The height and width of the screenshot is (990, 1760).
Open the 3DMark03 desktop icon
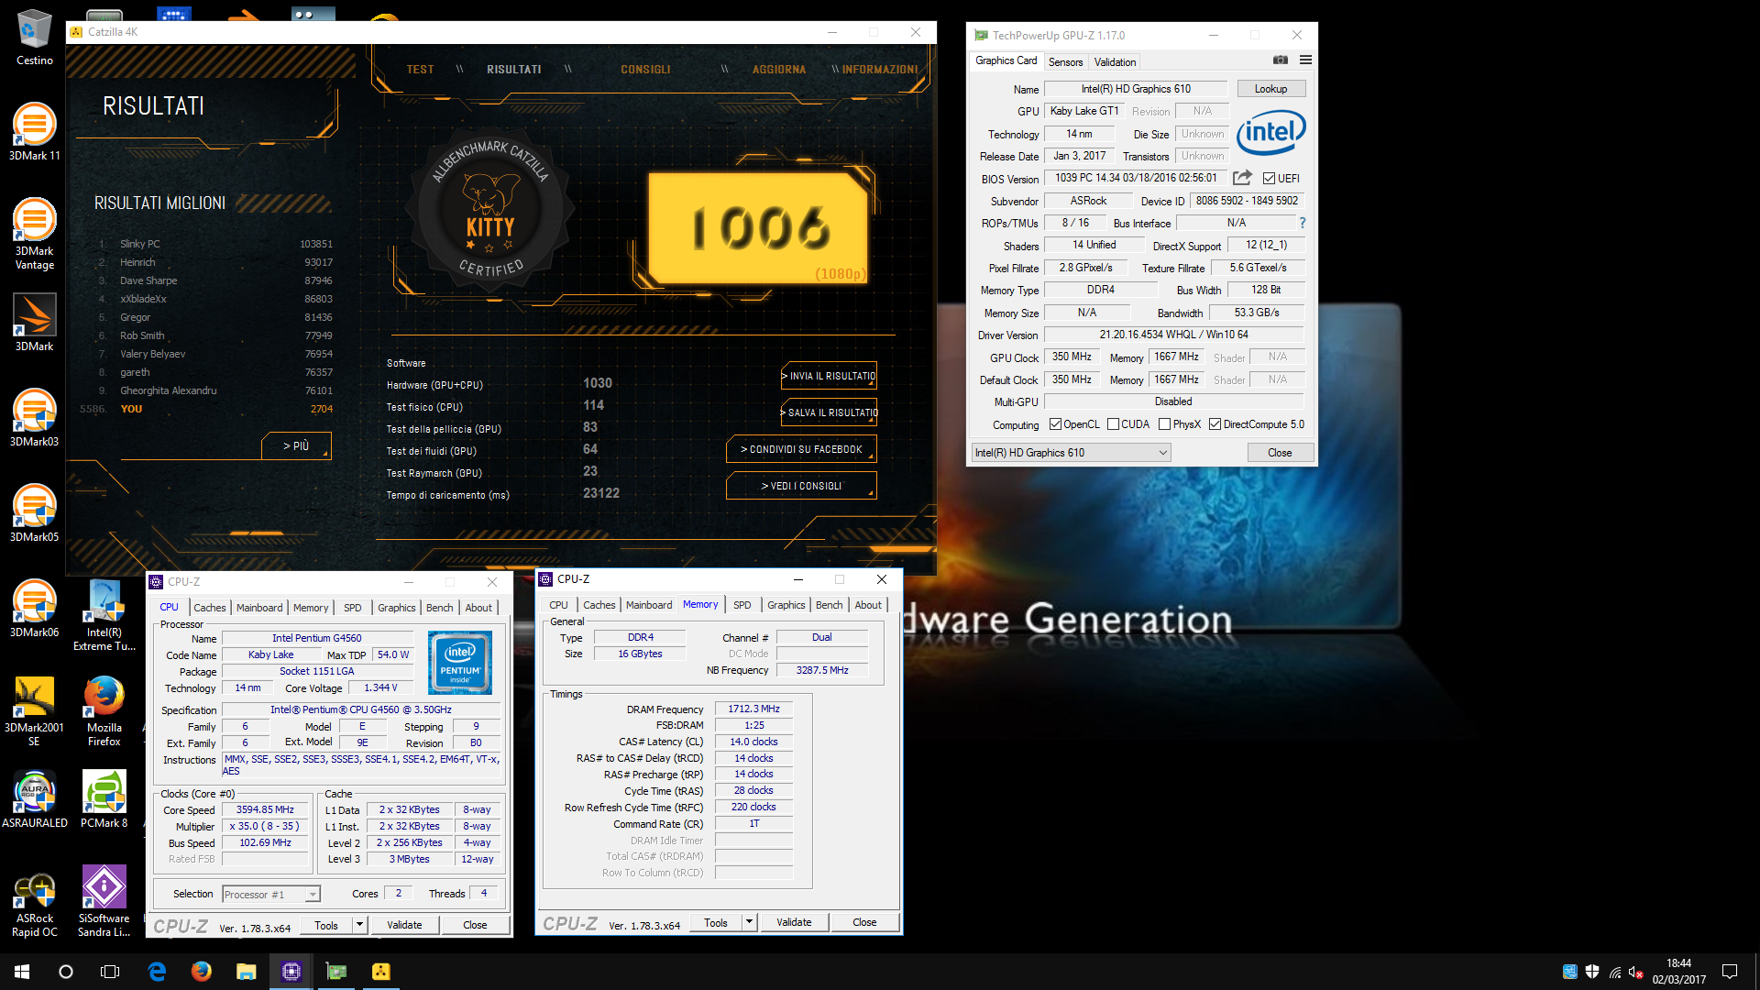34,419
